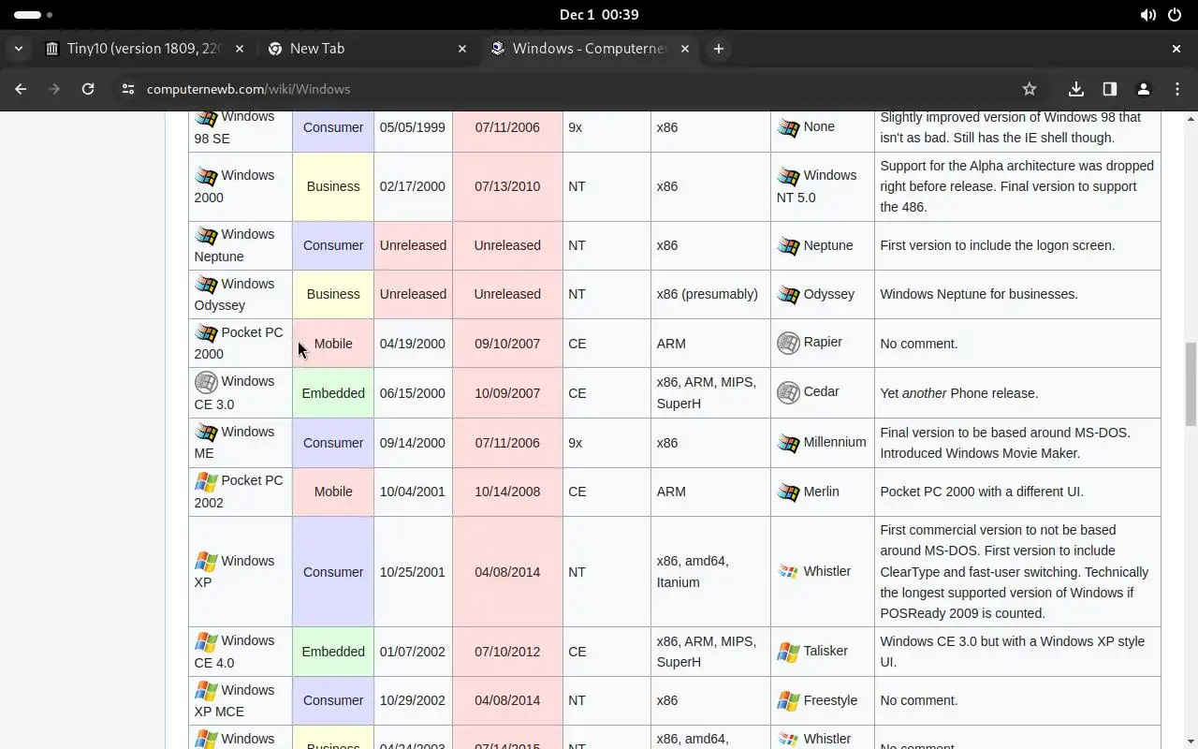The height and width of the screenshot is (749, 1198).
Task: Open the Activities overview pill
Action: pos(34,15)
